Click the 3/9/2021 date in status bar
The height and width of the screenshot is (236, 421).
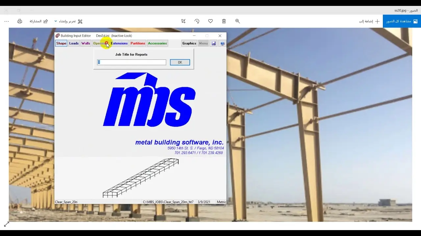[204, 202]
